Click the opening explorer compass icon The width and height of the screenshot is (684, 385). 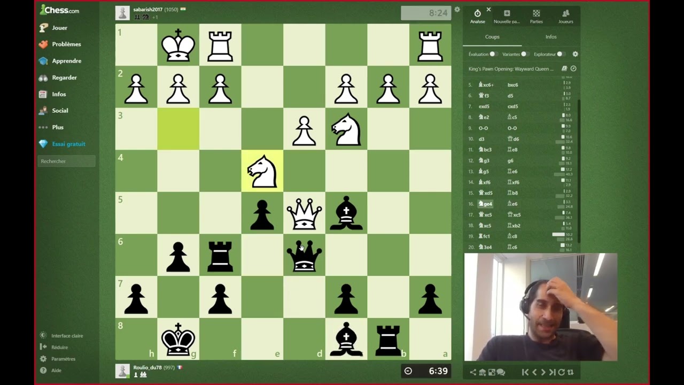(x=573, y=68)
